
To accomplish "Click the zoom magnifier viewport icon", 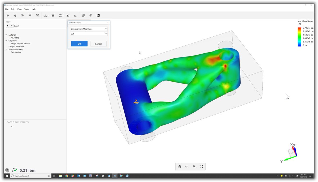I will coord(194,166).
